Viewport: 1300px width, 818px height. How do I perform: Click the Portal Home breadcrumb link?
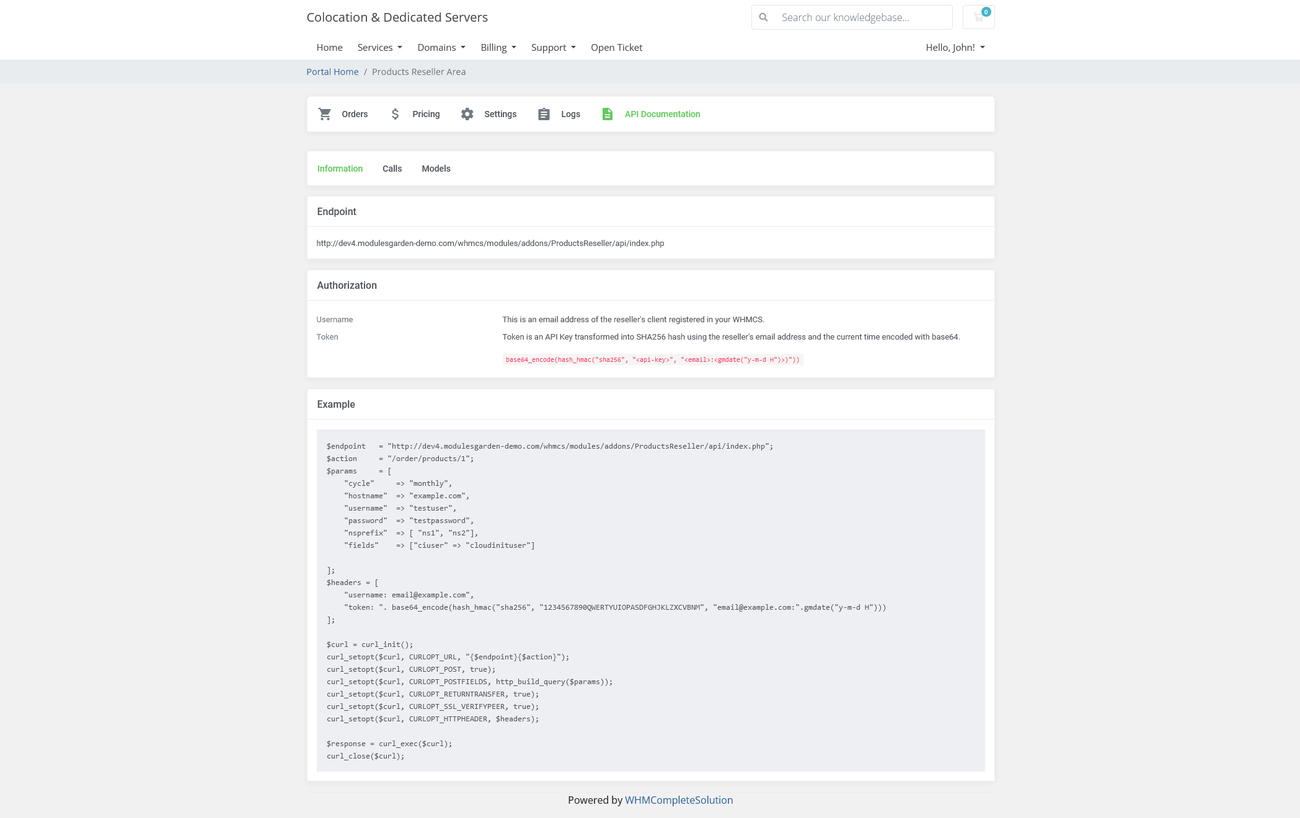coord(333,71)
